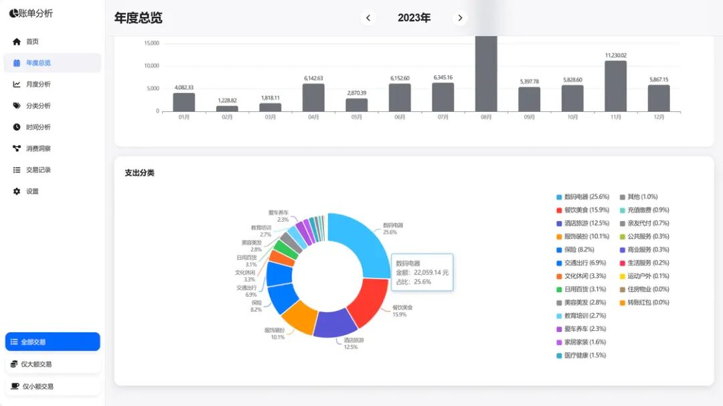The image size is (723, 406).
Task: Click the 账单分析 pie logo icon
Action: (x=13, y=13)
